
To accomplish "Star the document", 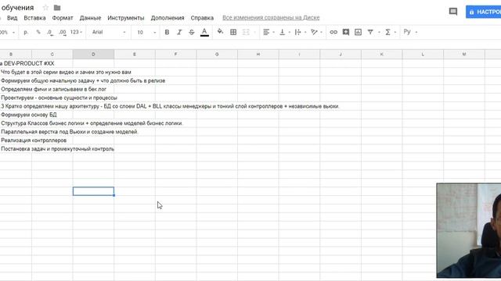I will (45, 8).
